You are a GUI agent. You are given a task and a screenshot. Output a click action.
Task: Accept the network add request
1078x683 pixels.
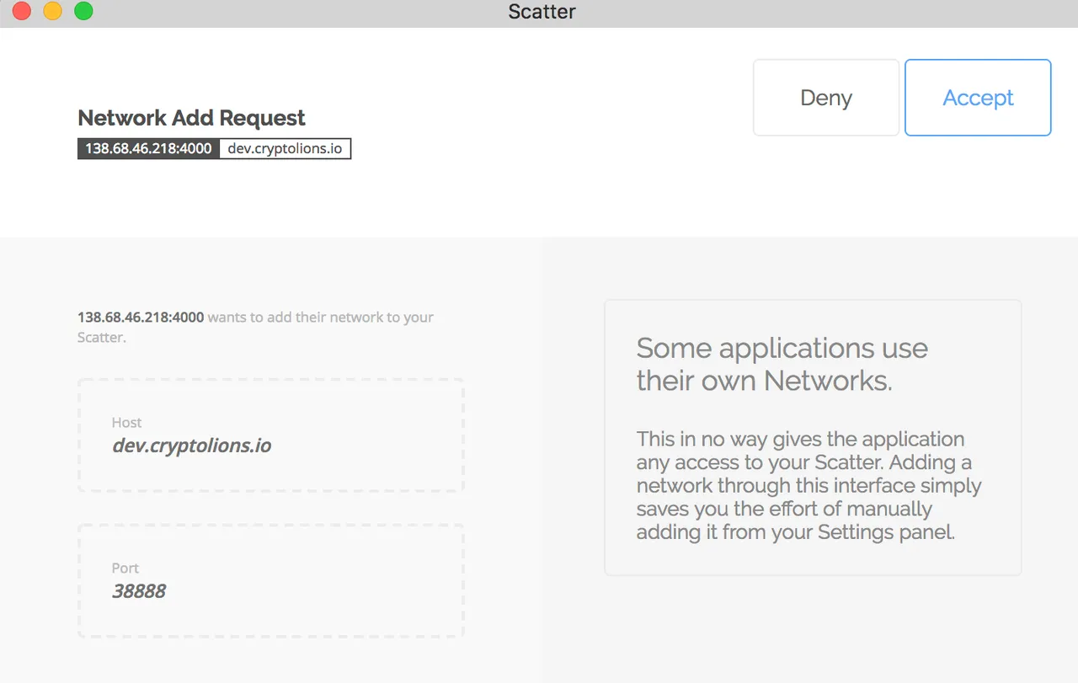pyautogui.click(x=978, y=98)
